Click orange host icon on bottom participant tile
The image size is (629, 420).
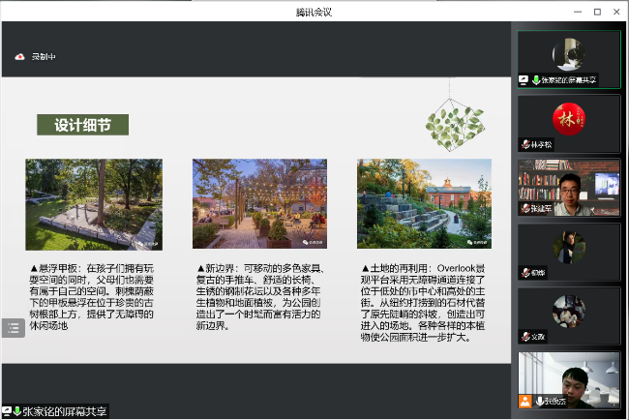coord(525,400)
